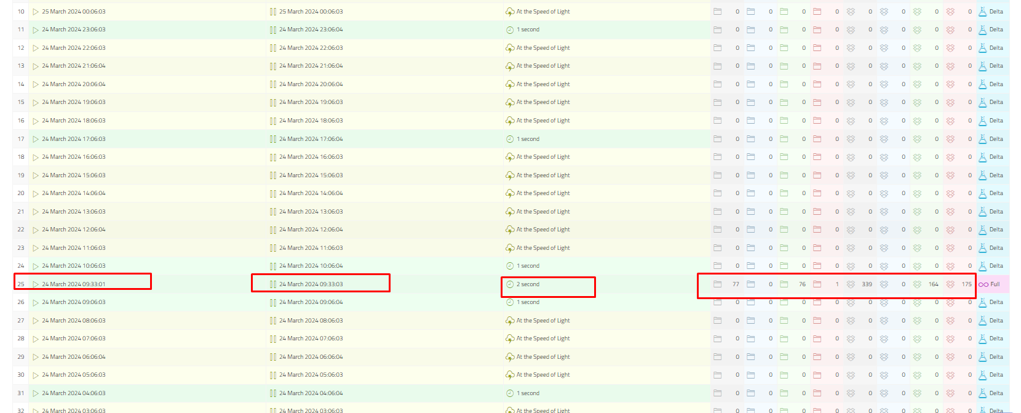1021x413 pixels.
Task: Select the Full backup type label
Action: click(x=995, y=284)
